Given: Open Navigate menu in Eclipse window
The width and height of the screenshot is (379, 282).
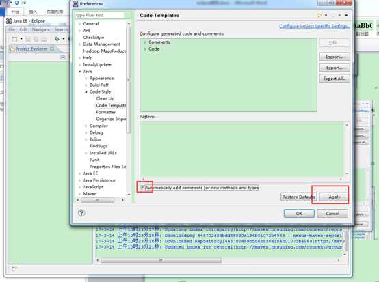Looking at the screenshot, I should (40, 29).
